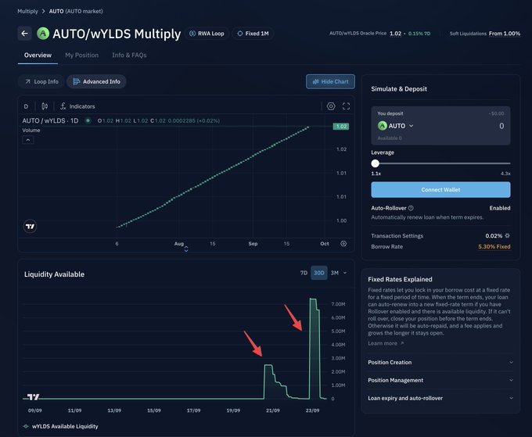532x437 pixels.
Task: Expand the Position Management section
Action: (440, 381)
